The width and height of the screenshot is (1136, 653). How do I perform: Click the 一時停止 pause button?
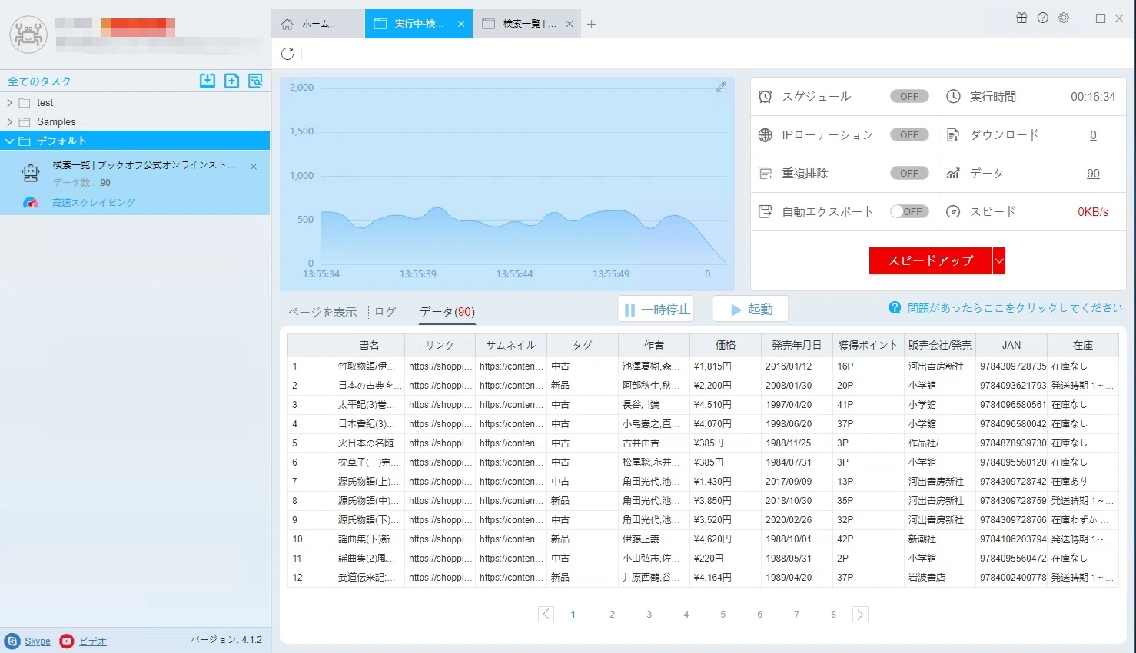pos(656,310)
